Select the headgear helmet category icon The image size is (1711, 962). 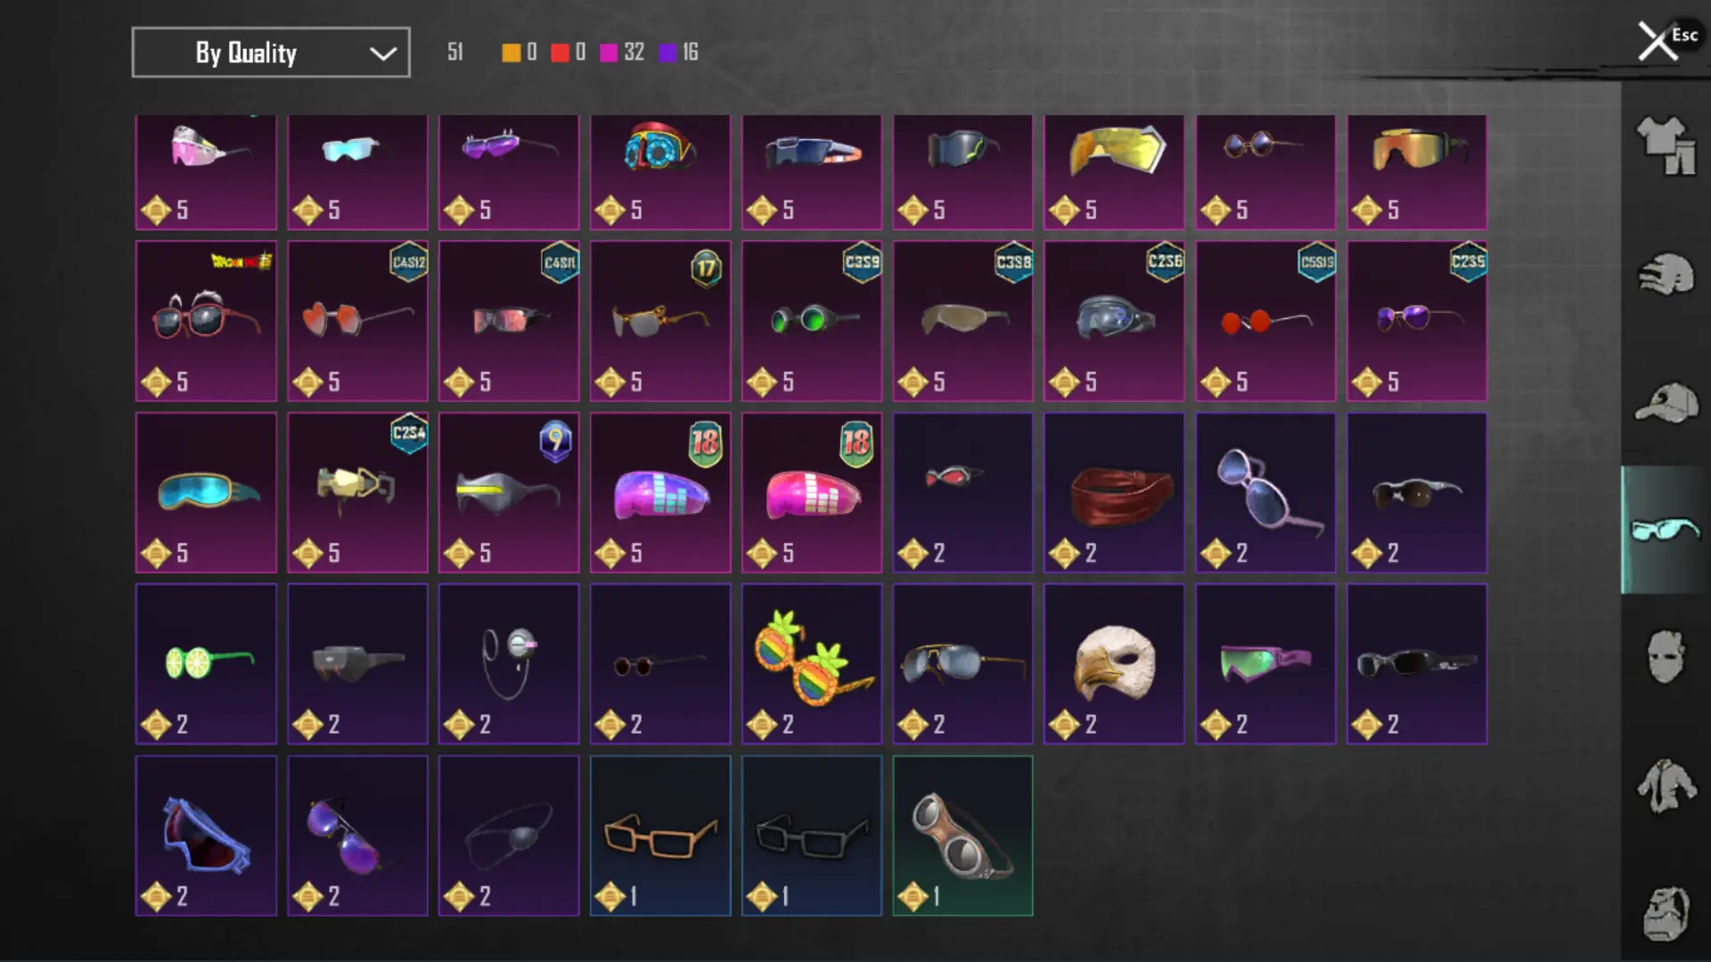pos(1666,274)
